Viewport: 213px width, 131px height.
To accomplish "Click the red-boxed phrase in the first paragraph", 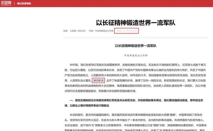I will point(98,80).
